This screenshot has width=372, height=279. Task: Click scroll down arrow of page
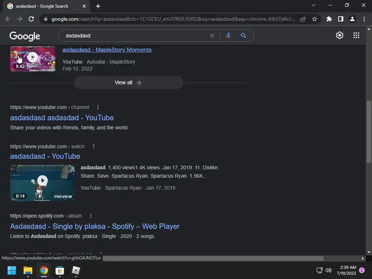pos(369,252)
